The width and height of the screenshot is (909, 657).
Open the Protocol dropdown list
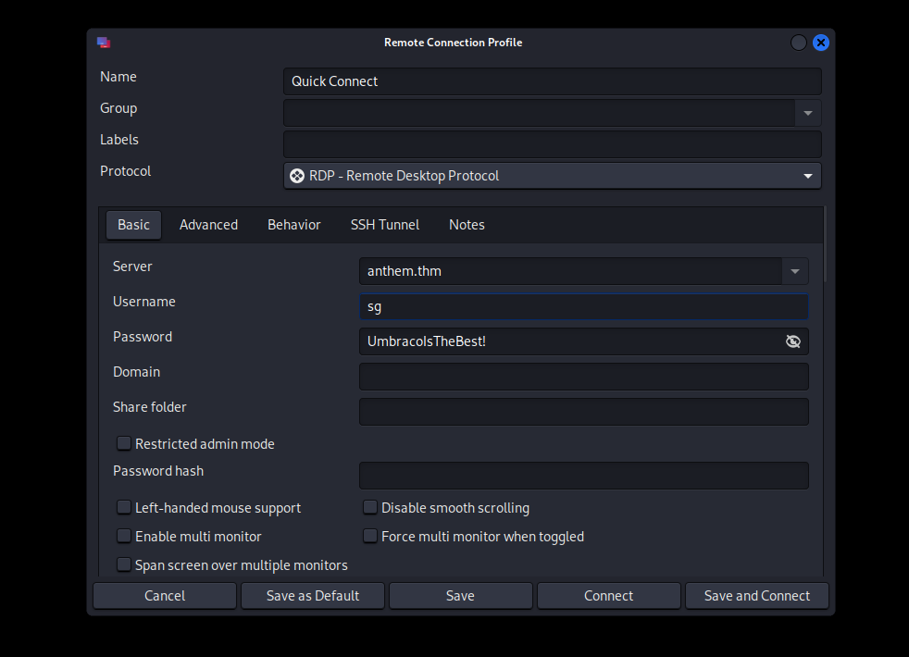pos(807,176)
